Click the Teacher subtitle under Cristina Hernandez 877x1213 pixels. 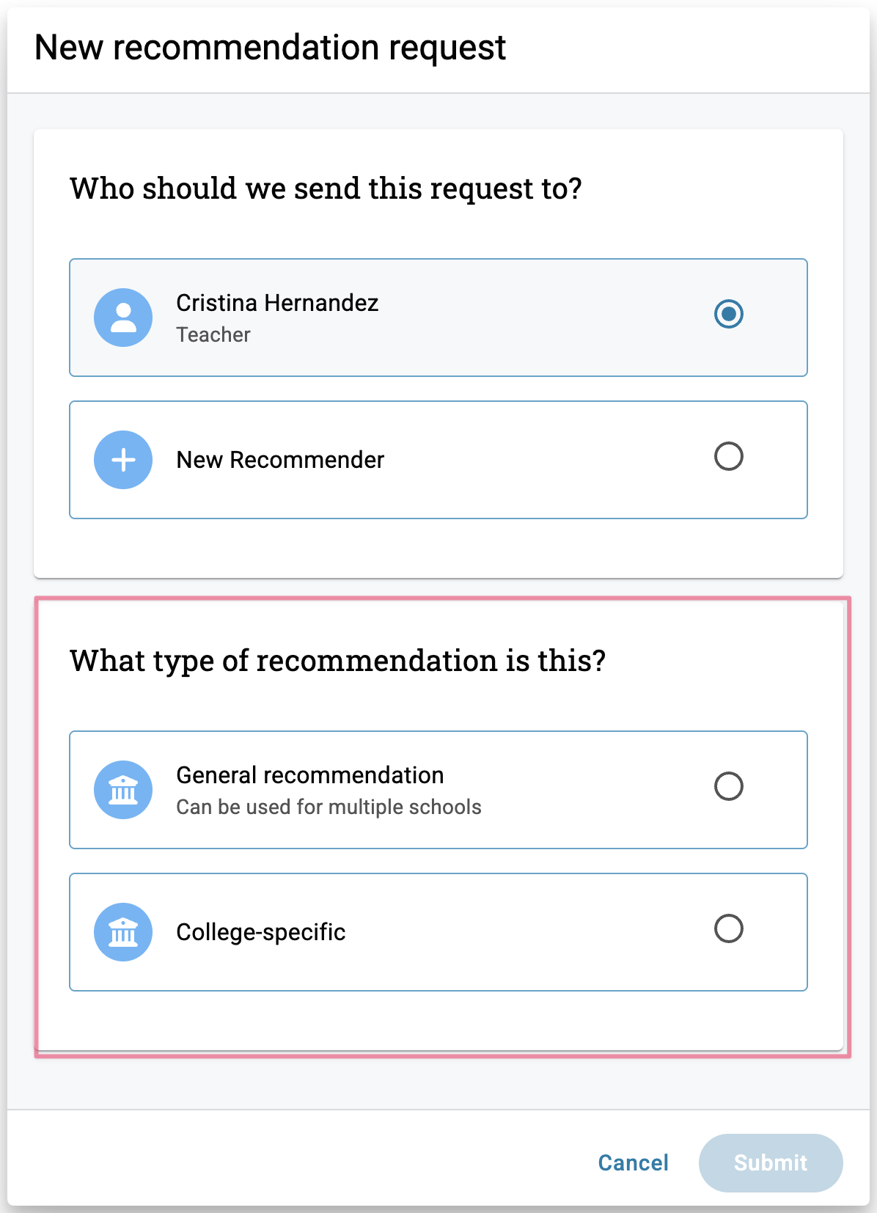213,334
